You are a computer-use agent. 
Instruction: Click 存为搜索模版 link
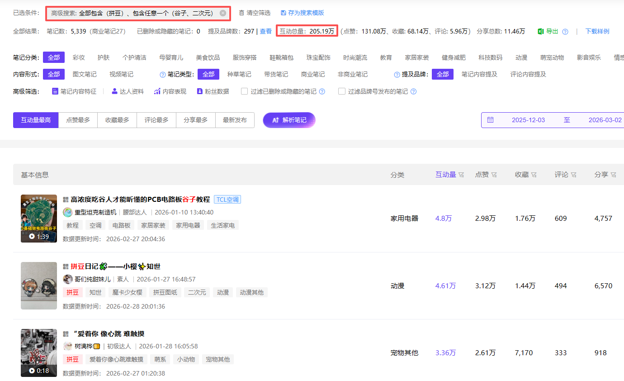pyautogui.click(x=302, y=13)
